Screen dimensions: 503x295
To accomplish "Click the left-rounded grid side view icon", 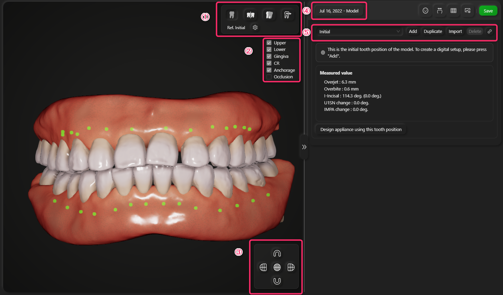I will pos(263,267).
